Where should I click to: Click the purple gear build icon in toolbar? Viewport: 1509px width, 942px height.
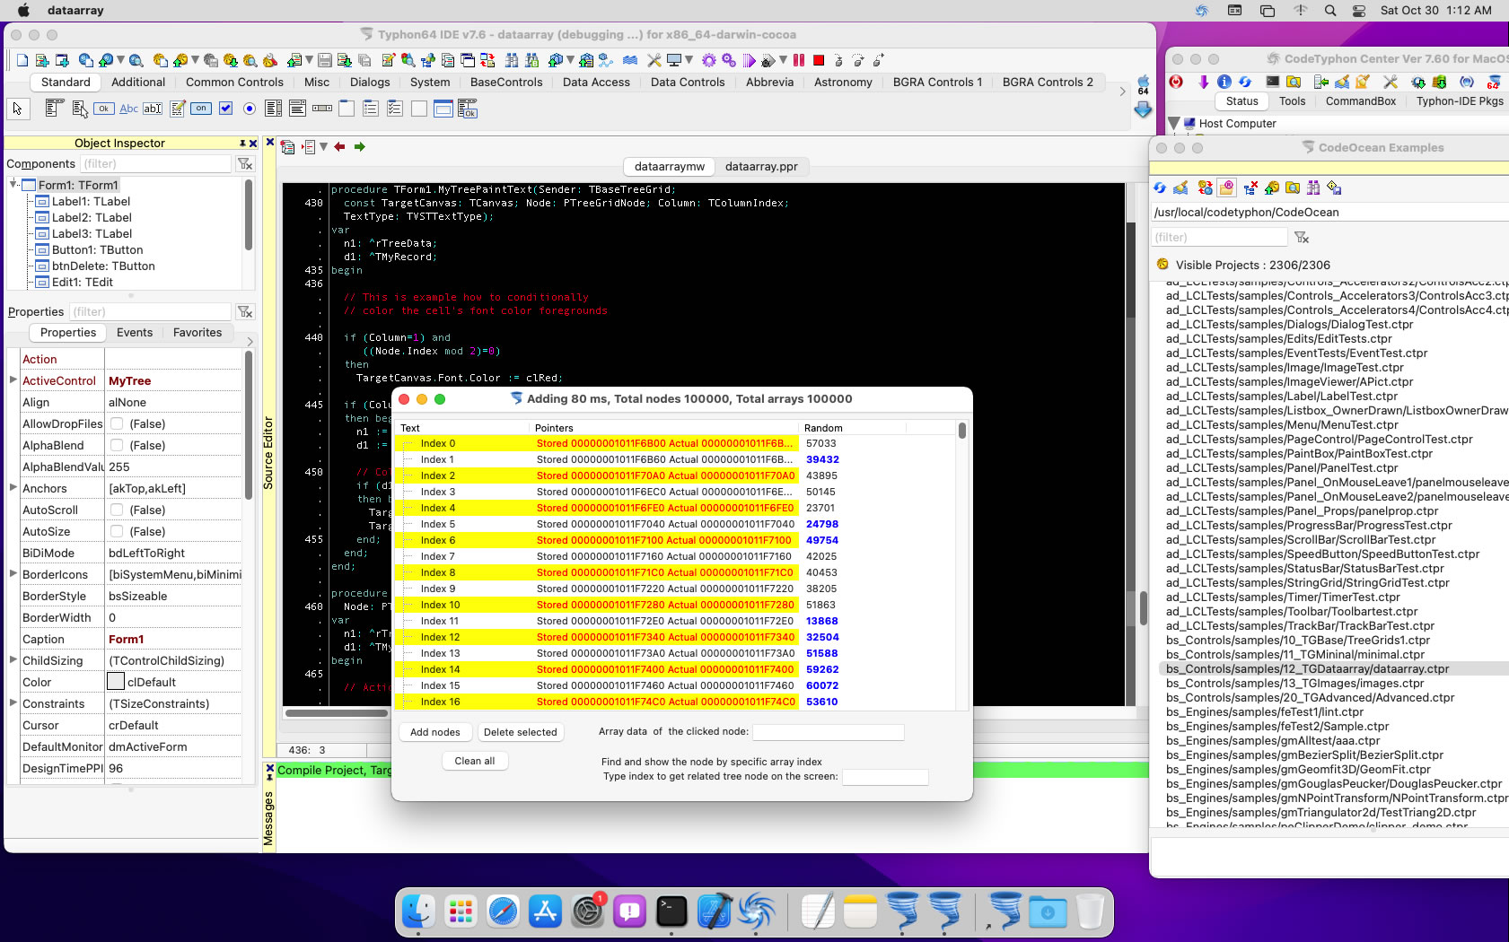(x=709, y=60)
